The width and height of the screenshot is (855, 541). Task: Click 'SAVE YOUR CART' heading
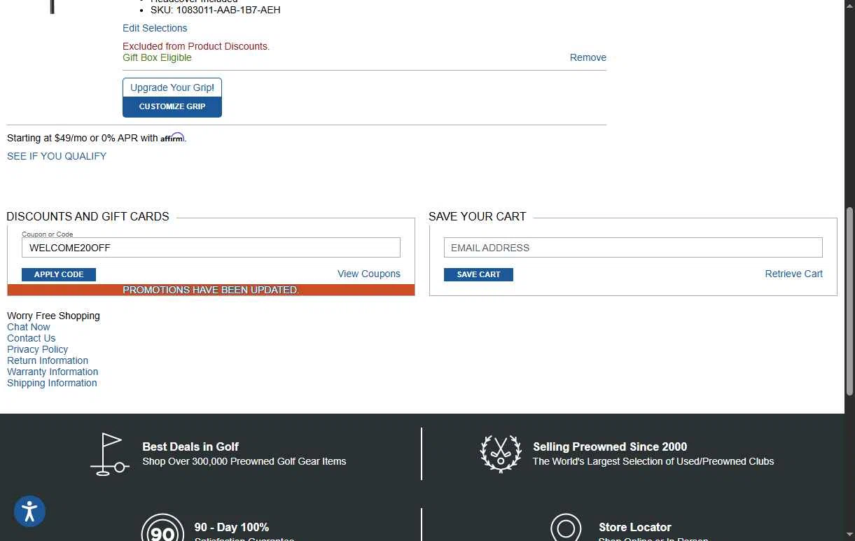[478, 216]
